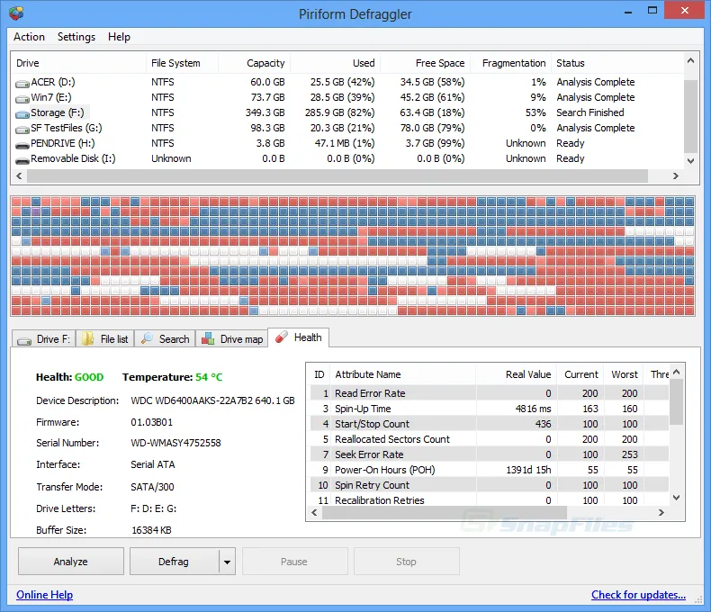The height and width of the screenshot is (612, 711).
Task: Click the pill icon on Health tab
Action: tap(281, 337)
